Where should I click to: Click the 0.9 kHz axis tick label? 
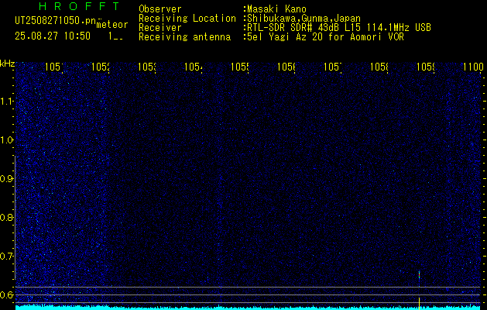click(x=7, y=179)
